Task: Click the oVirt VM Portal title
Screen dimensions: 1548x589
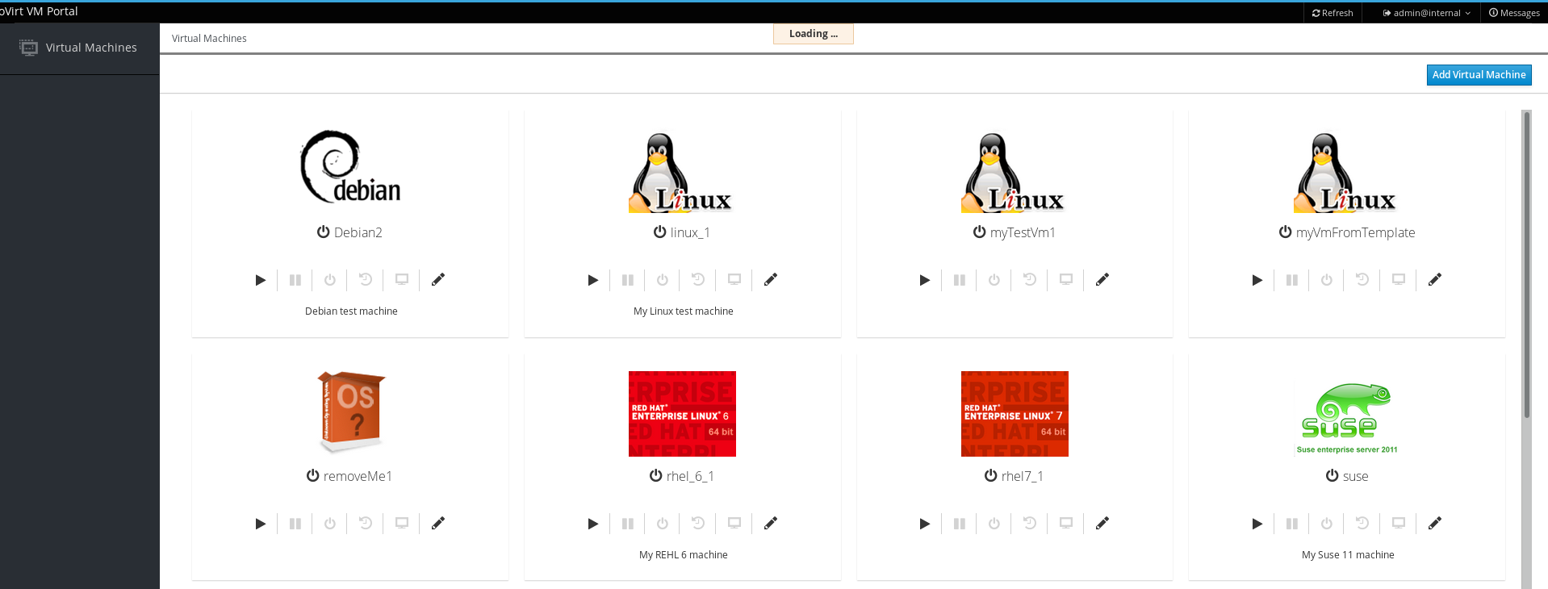Action: pos(39,11)
